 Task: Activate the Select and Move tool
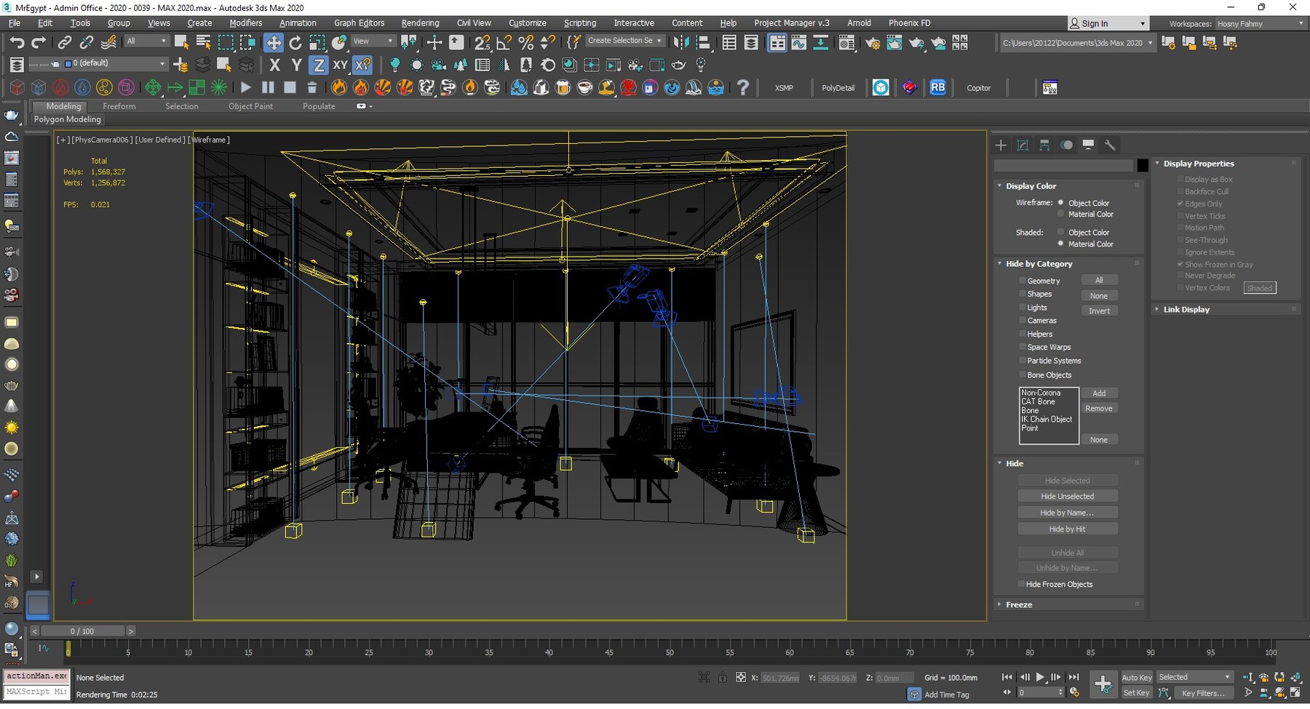(274, 43)
